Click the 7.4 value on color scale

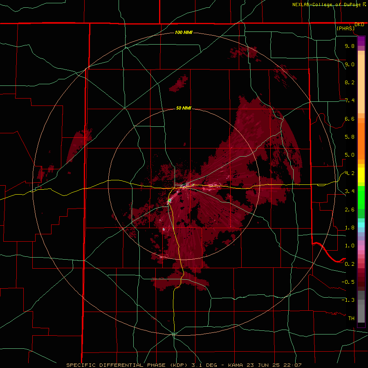350,101
